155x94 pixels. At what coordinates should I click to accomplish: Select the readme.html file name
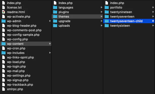tap(16, 12)
